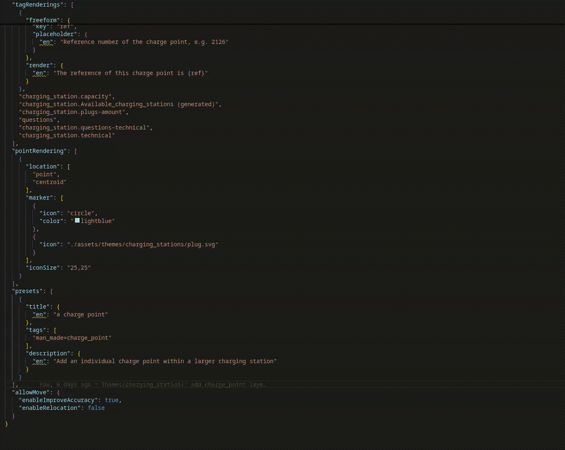Click the "allowMove" key
The image size is (565, 450).
tap(31, 392)
